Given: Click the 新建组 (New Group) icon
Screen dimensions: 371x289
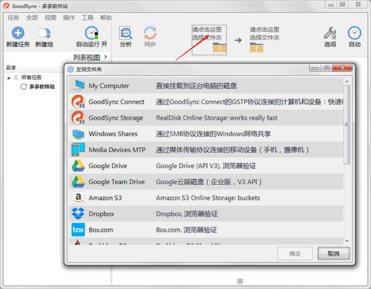Looking at the screenshot, I should click(x=43, y=33).
